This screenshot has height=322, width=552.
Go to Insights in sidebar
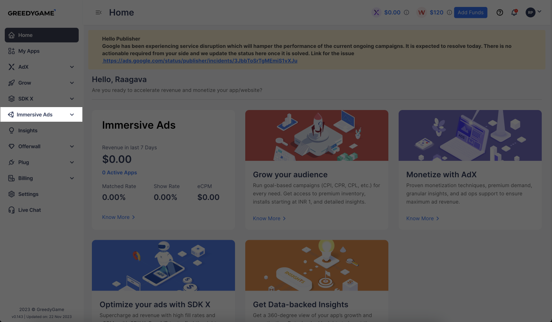click(27, 130)
